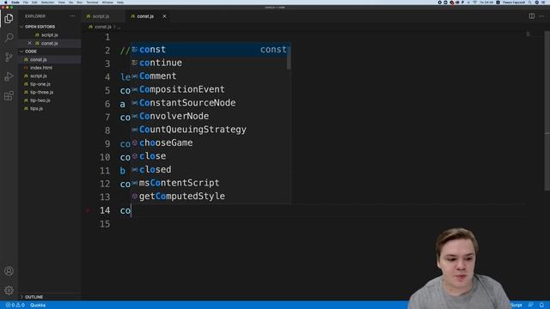The width and height of the screenshot is (550, 309).
Task: Choose the getComputedStyle suggestion
Action: pyautogui.click(x=209, y=196)
